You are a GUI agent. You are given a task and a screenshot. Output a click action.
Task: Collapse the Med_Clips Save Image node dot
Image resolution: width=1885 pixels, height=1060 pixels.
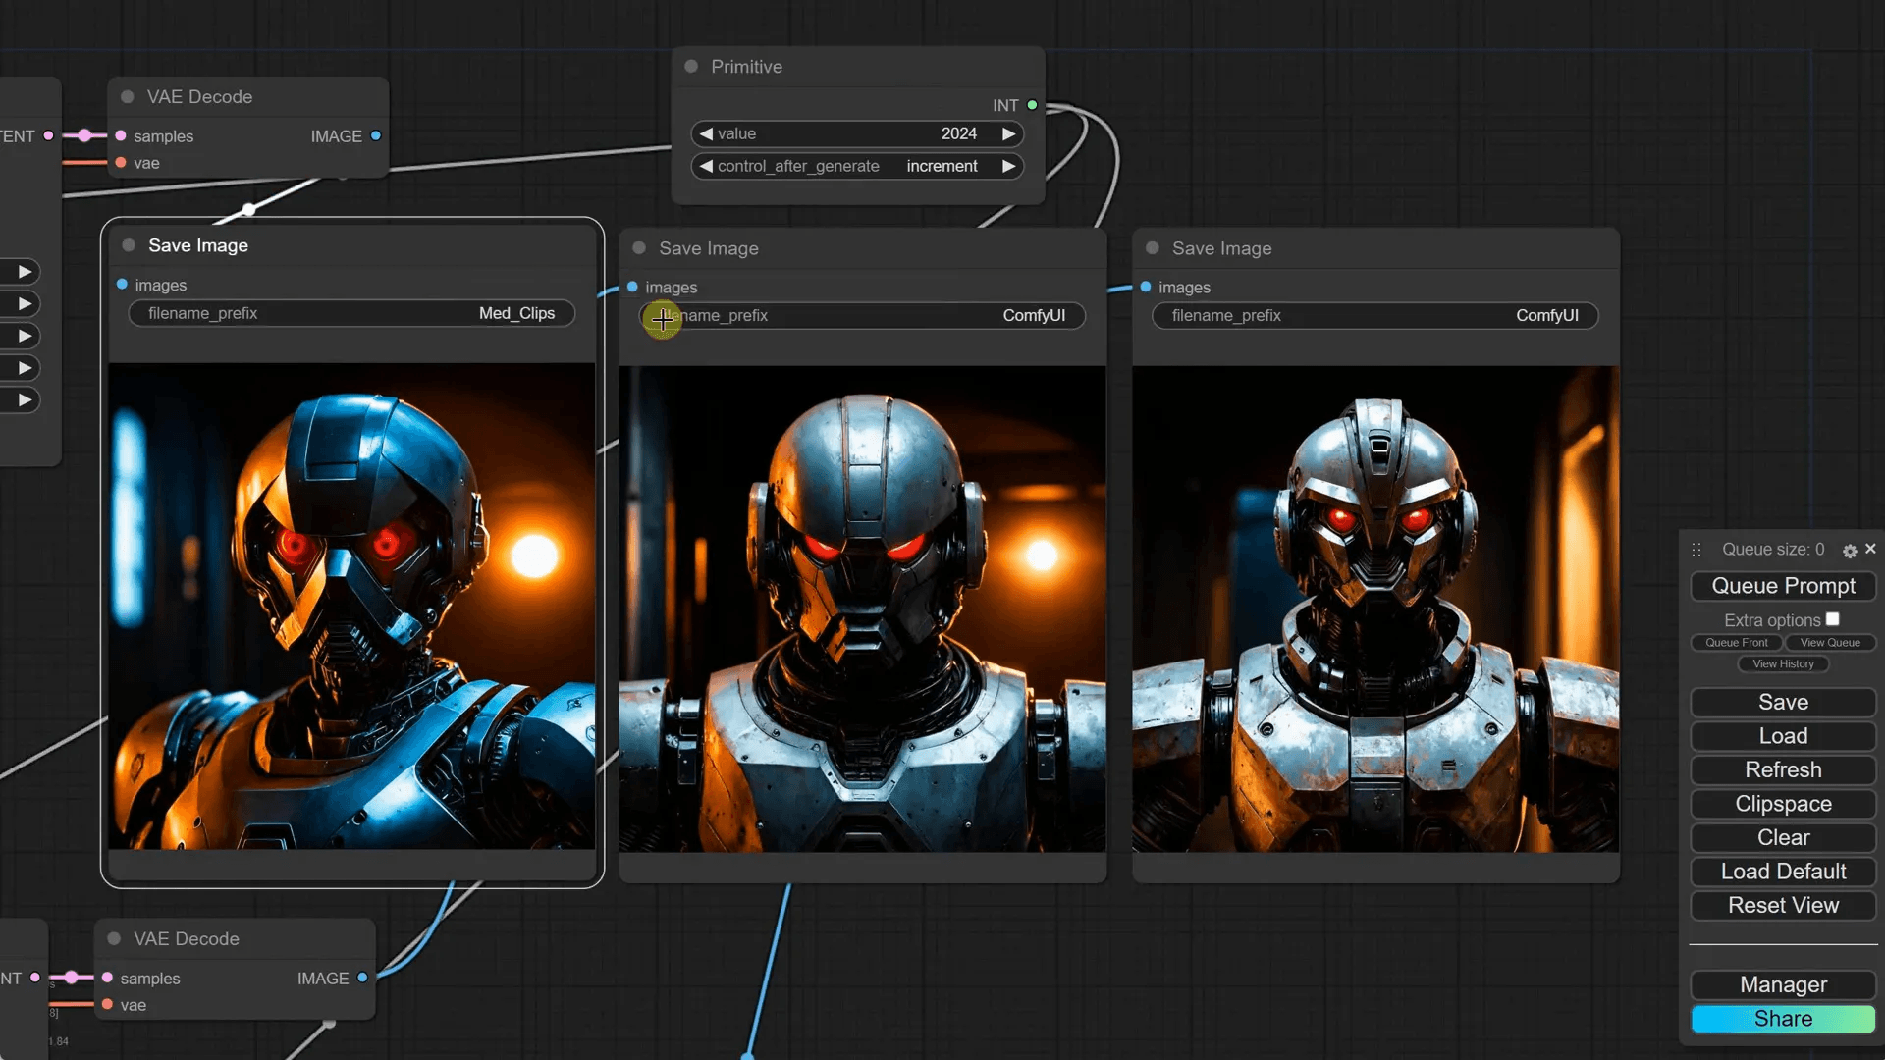129,245
